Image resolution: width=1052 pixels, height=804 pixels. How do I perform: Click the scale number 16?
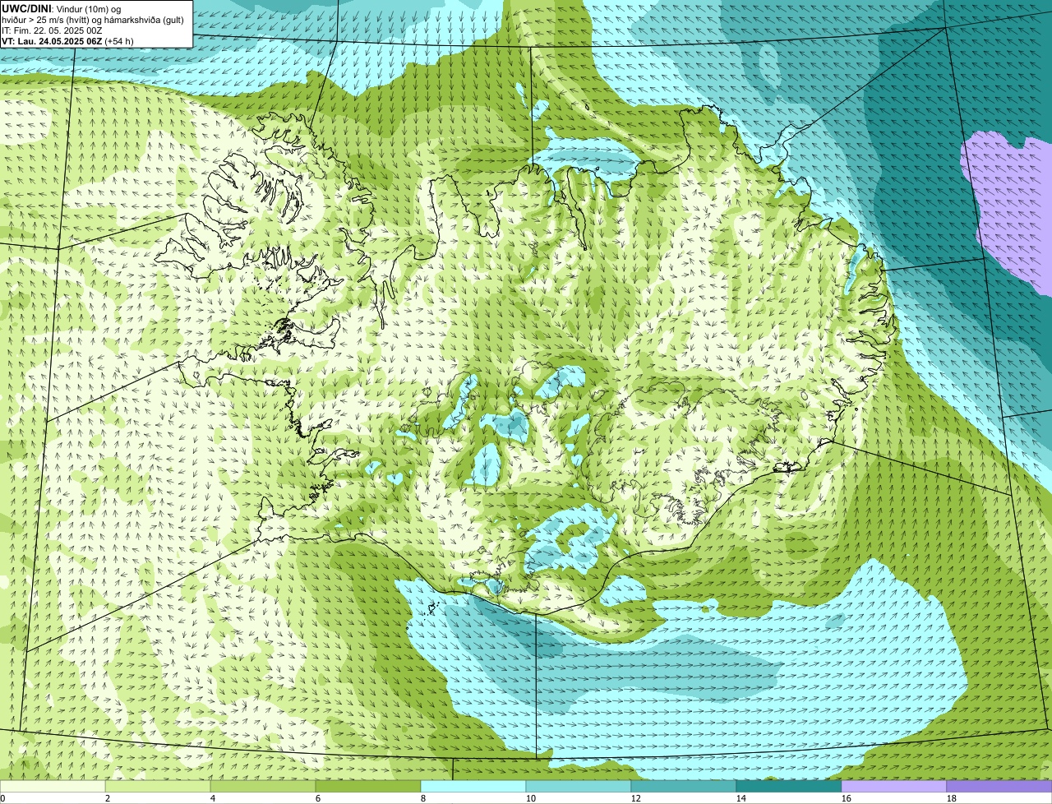(x=847, y=798)
